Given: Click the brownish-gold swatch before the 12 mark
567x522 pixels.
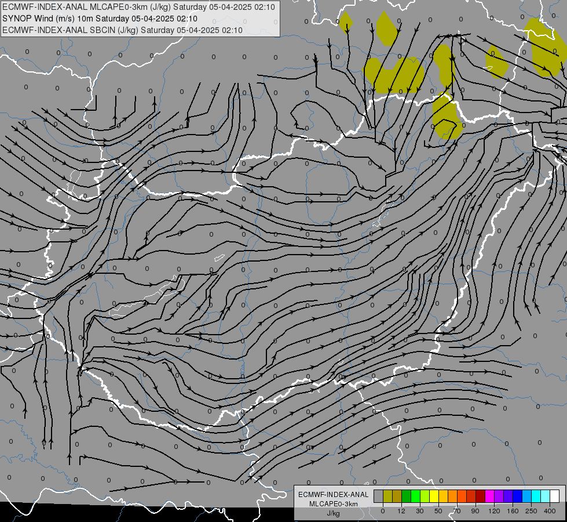Looking at the screenshot, I should coord(397,496).
